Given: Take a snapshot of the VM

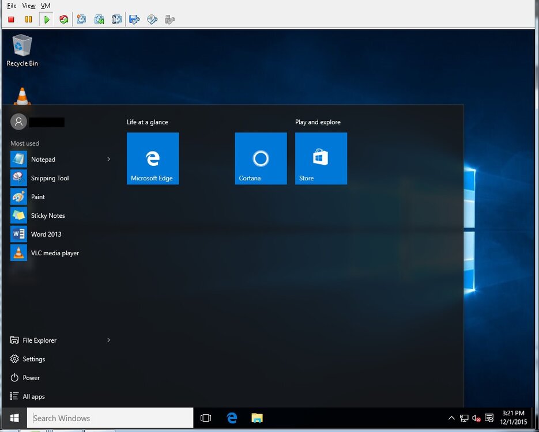Looking at the screenshot, I should click(x=81, y=19).
